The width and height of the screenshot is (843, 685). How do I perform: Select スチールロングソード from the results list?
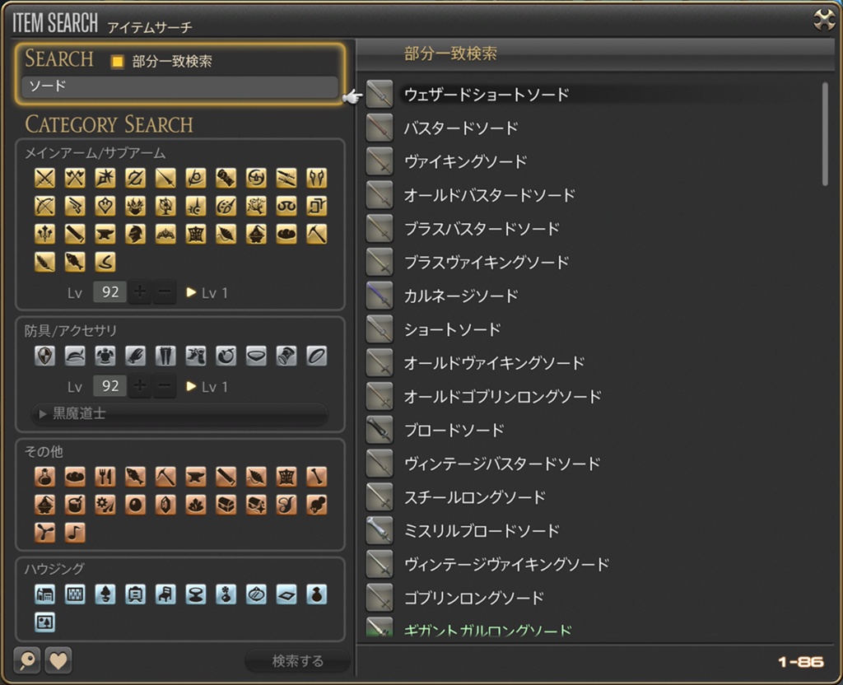pos(474,497)
